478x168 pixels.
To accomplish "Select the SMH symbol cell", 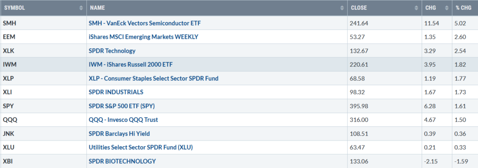I will pyautogui.click(x=43, y=23).
